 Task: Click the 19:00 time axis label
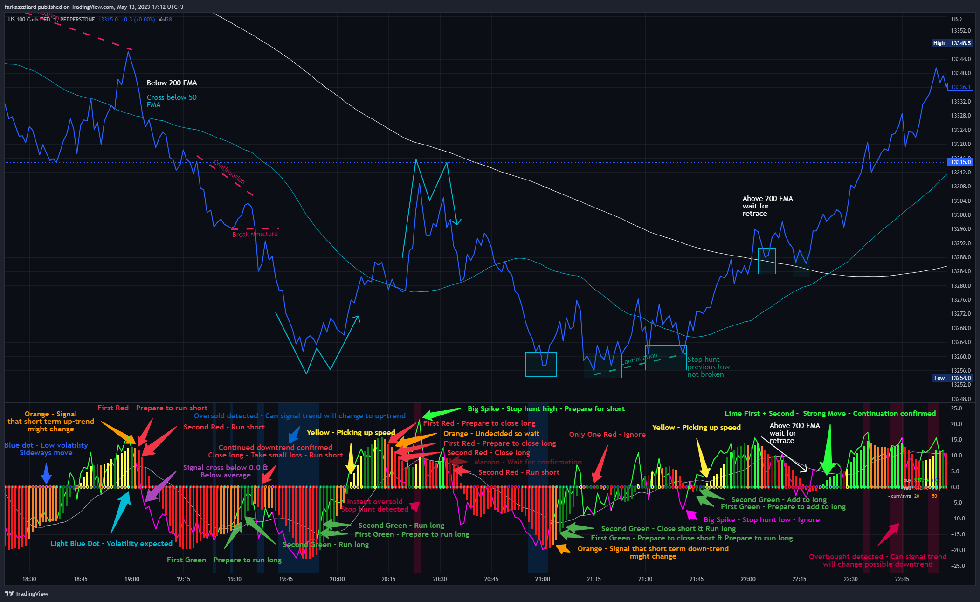tap(132, 579)
